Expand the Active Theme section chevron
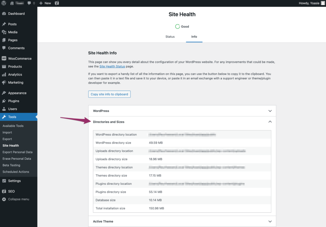The width and height of the screenshot is (326, 227). [270, 221]
